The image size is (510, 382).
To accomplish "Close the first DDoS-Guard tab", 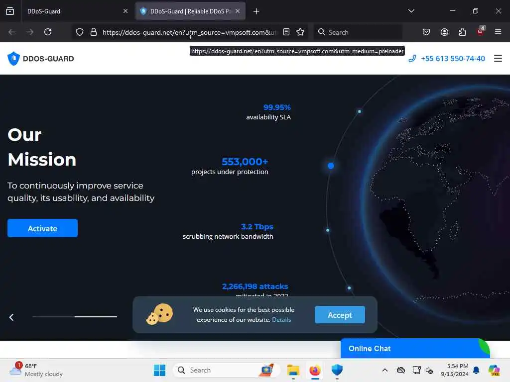I will pos(126,11).
